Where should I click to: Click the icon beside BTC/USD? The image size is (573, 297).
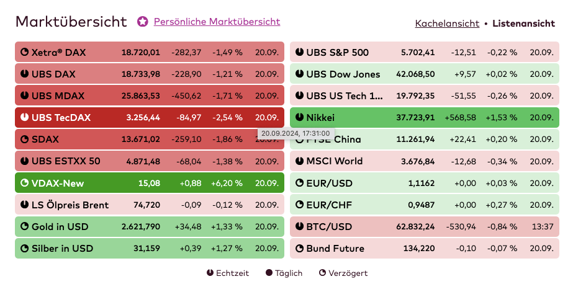pyautogui.click(x=299, y=227)
